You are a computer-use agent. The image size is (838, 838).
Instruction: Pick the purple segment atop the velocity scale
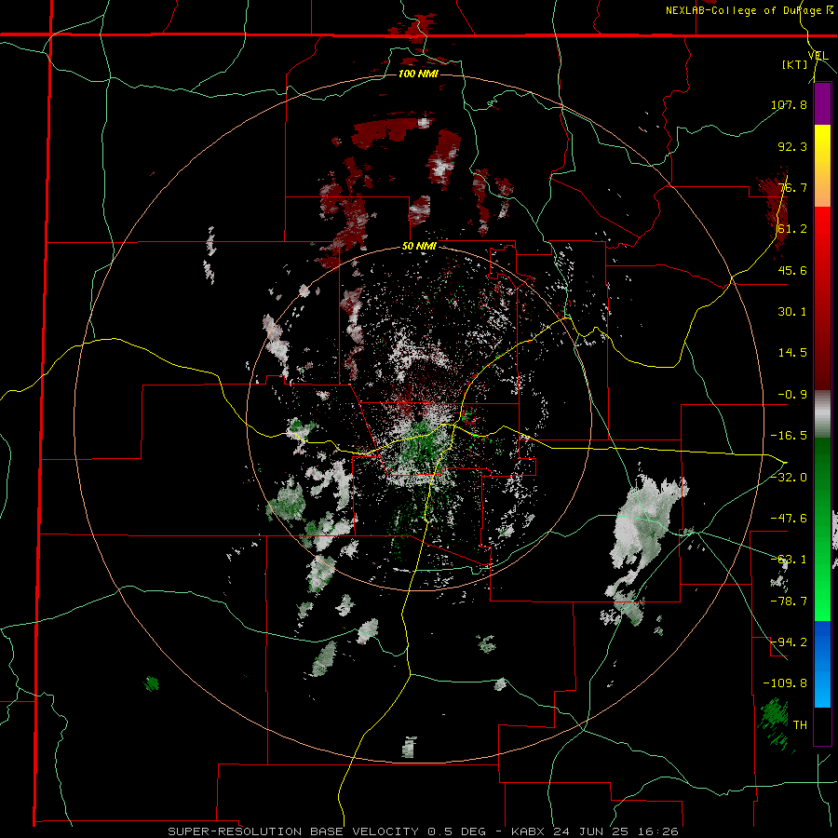point(822,104)
